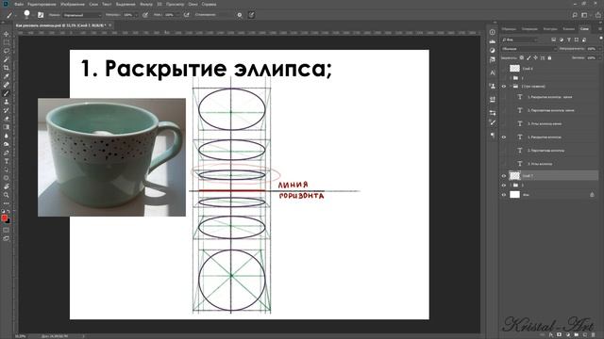The height and width of the screenshot is (339, 604).
Task: Hide the layer group 2
Action: click(x=503, y=87)
